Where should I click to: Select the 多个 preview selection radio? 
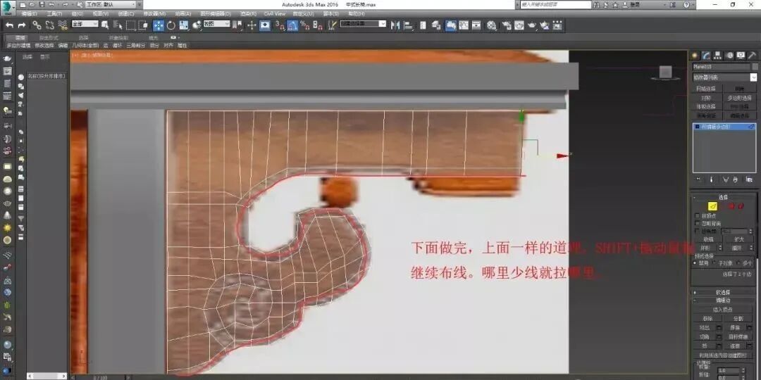point(738,262)
